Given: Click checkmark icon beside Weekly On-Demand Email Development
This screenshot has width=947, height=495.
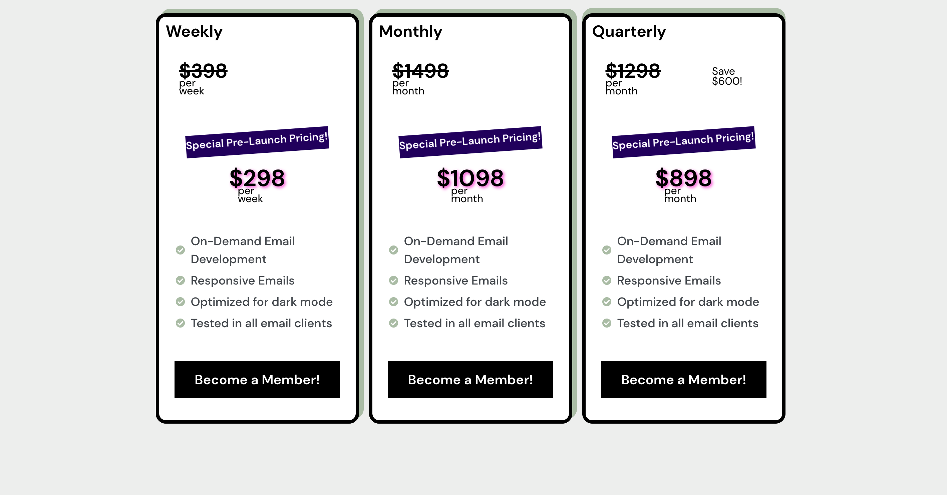Looking at the screenshot, I should tap(180, 250).
